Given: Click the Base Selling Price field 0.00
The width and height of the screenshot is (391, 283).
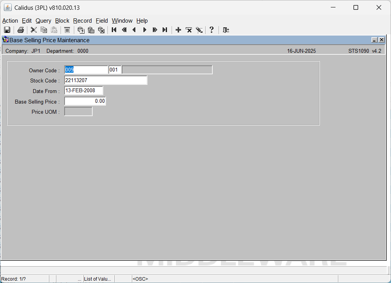Looking at the screenshot, I should (85, 101).
